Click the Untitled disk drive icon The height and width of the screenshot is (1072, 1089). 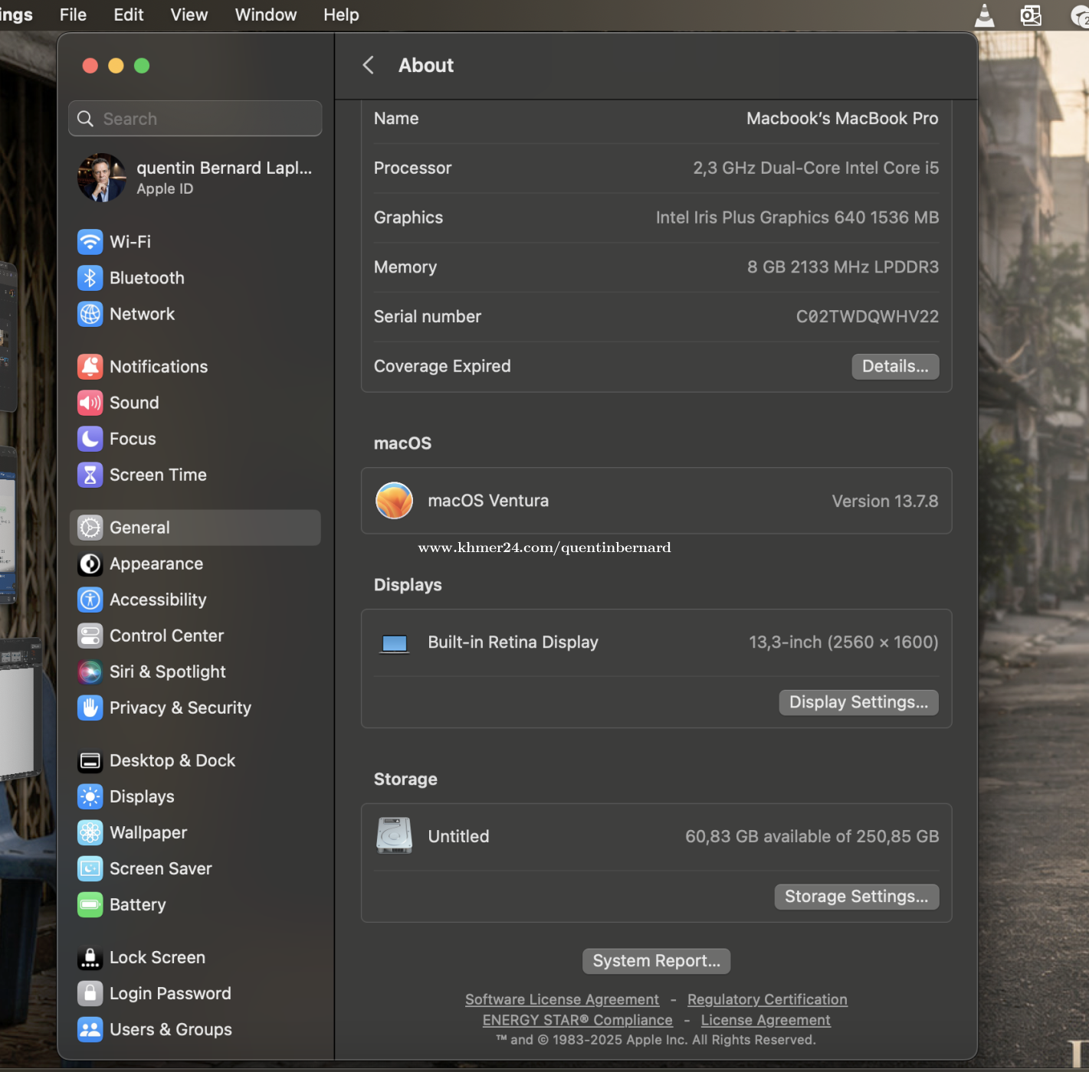point(395,836)
